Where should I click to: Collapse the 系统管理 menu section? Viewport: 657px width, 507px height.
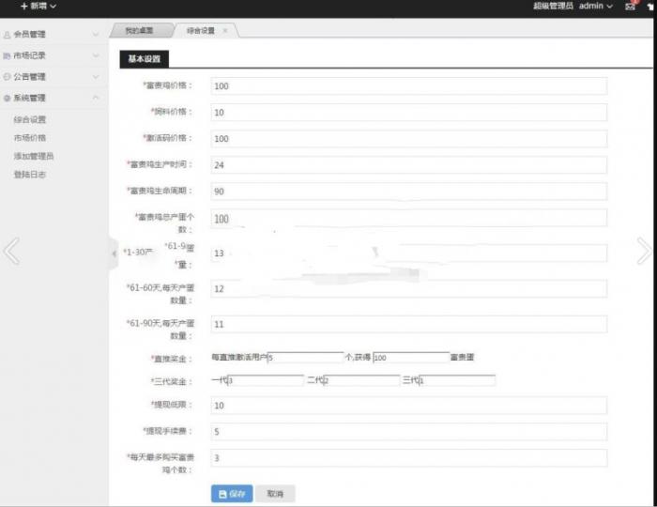pyautogui.click(x=96, y=98)
